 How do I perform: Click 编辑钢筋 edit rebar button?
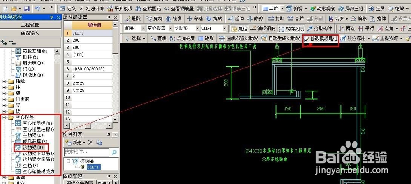click(x=263, y=29)
